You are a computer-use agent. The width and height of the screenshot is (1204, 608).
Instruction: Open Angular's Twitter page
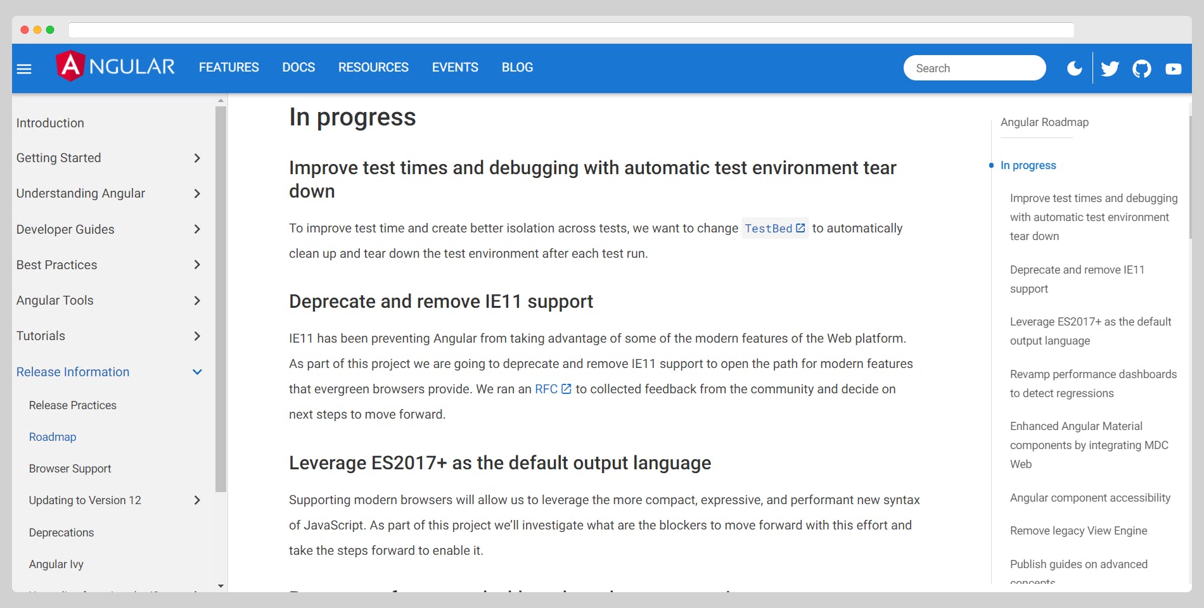pyautogui.click(x=1110, y=68)
